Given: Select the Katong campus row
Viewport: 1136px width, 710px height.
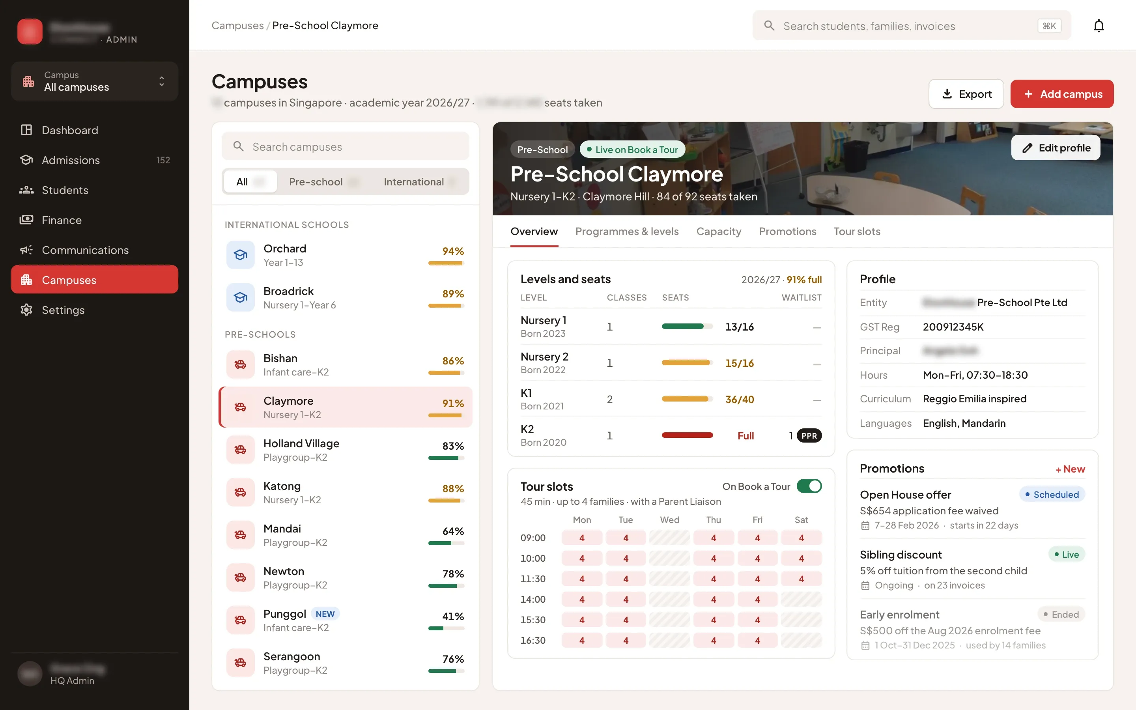Looking at the screenshot, I should pyautogui.click(x=345, y=493).
